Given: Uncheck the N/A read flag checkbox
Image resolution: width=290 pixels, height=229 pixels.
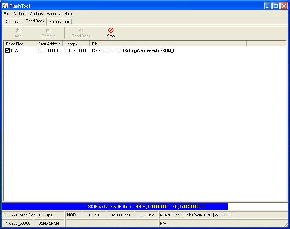Looking at the screenshot, I should tap(7, 51).
